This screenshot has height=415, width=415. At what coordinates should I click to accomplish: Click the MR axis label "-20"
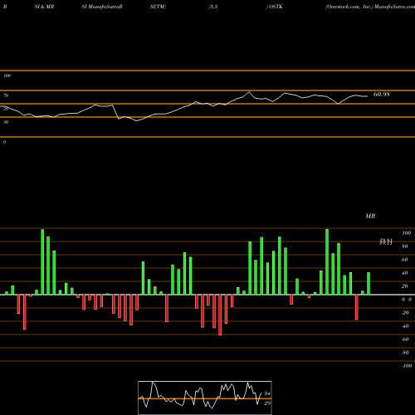point(405,313)
